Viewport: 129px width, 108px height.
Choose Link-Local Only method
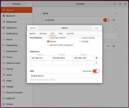(x=87, y=38)
